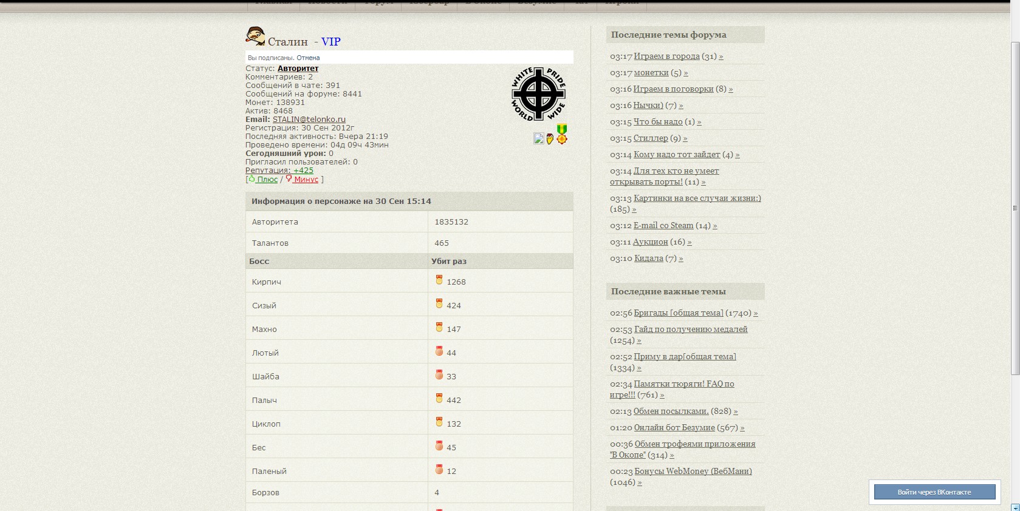Click the medal icon in the Шайба row
The height and width of the screenshot is (511, 1020).
pos(439,374)
